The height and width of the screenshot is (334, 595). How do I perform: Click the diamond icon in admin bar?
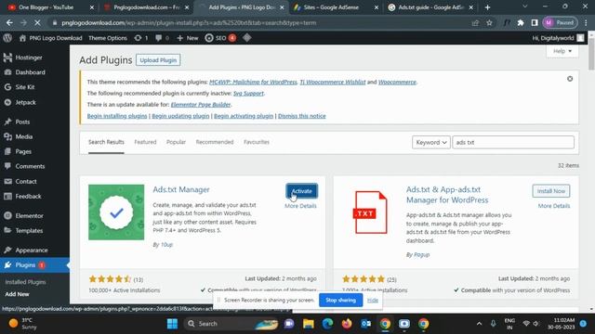tap(247, 38)
